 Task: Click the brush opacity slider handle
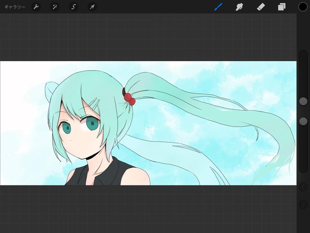click(303, 121)
